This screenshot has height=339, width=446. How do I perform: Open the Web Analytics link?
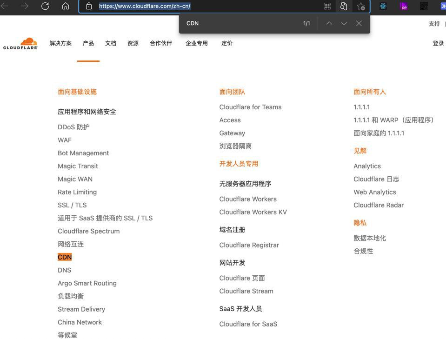tap(375, 192)
